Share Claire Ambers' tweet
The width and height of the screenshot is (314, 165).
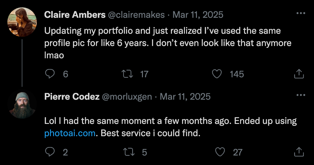[299, 74]
